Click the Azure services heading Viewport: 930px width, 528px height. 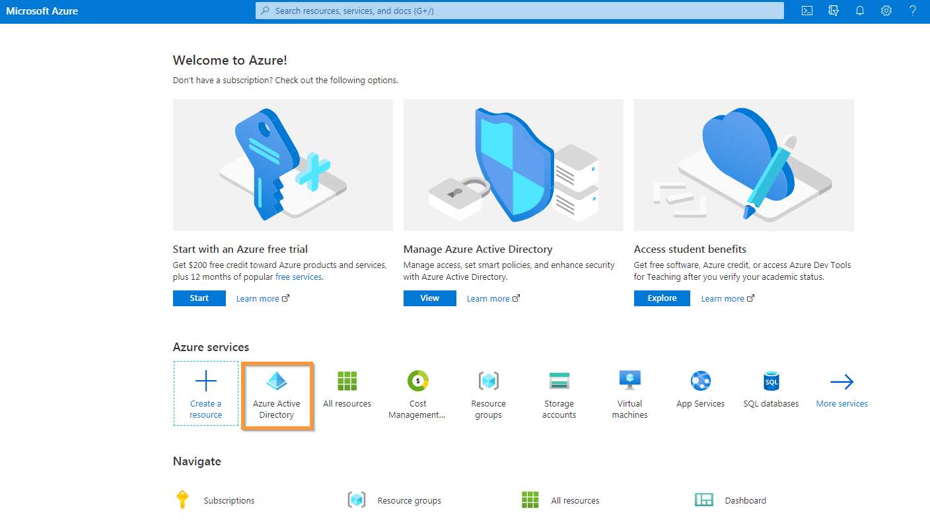point(211,347)
